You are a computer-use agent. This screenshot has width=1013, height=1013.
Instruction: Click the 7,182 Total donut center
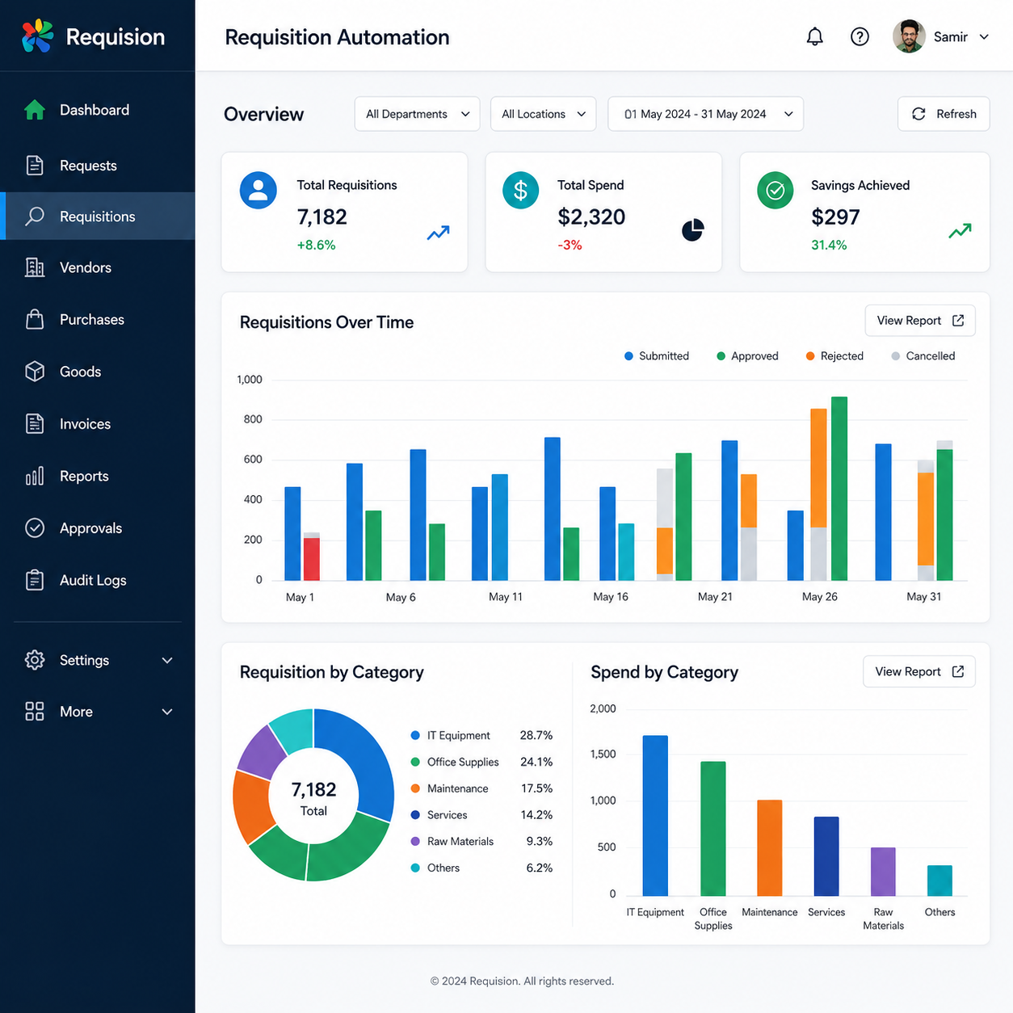click(x=313, y=798)
